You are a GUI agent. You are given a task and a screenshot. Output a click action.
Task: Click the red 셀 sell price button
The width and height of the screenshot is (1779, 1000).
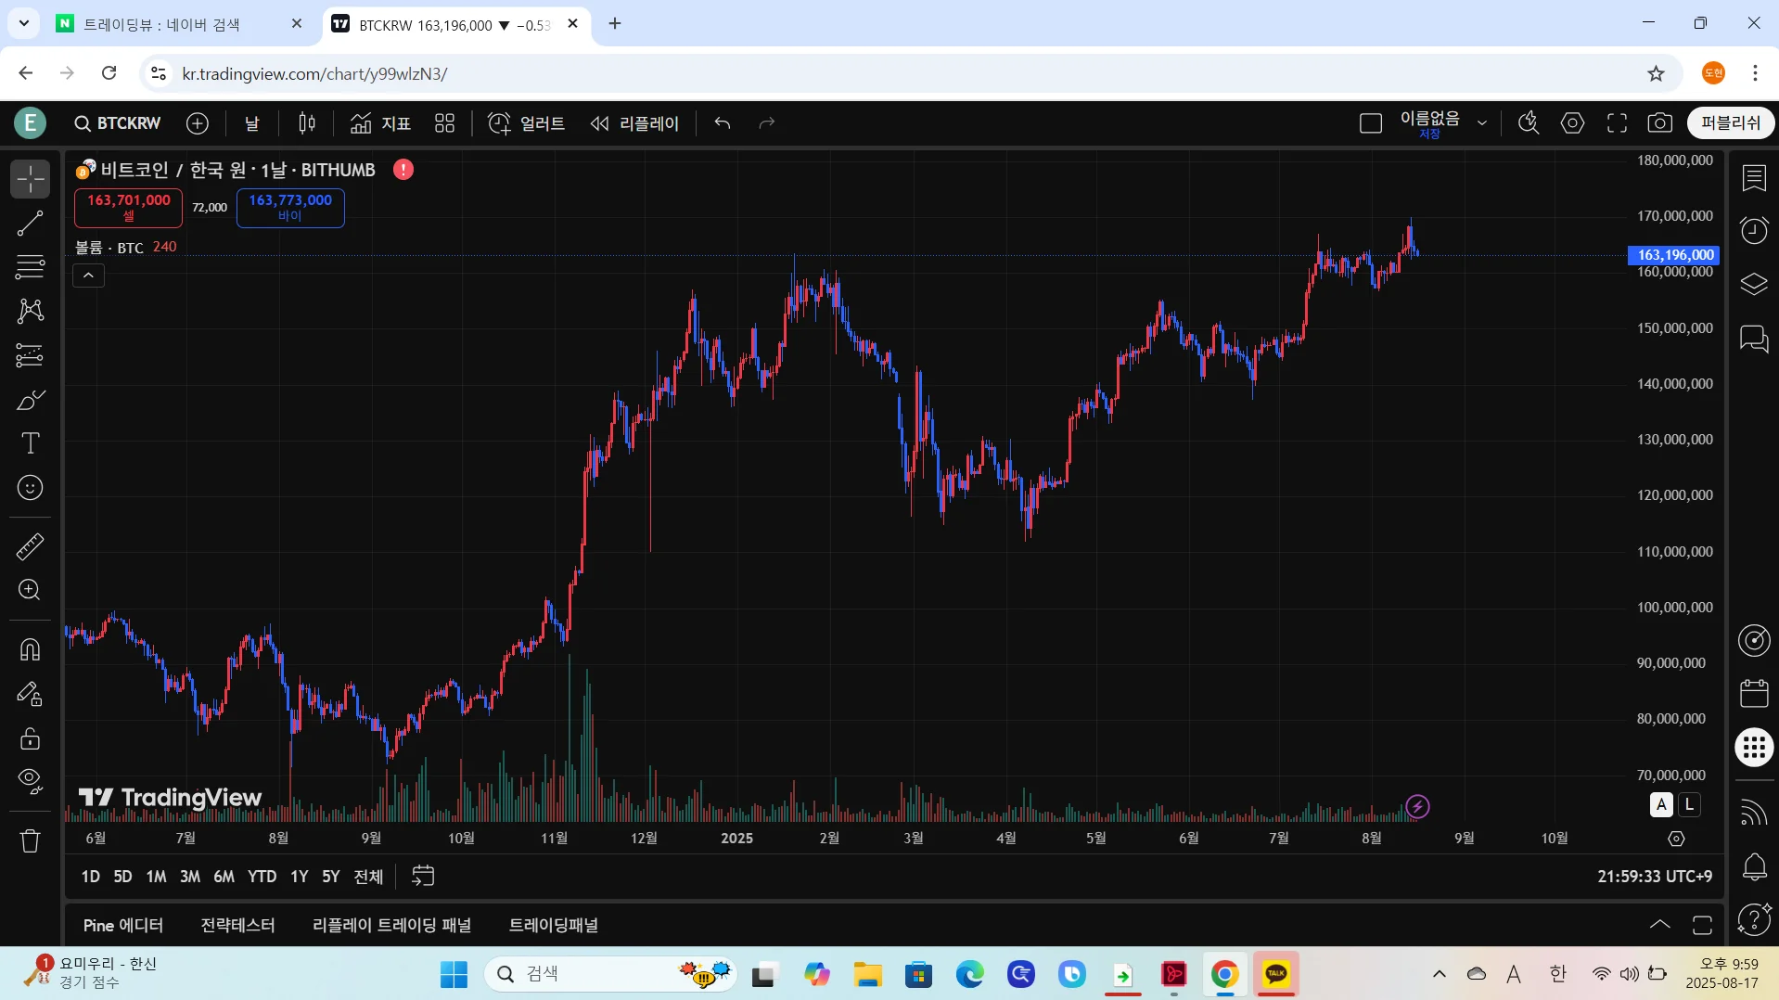coord(129,208)
